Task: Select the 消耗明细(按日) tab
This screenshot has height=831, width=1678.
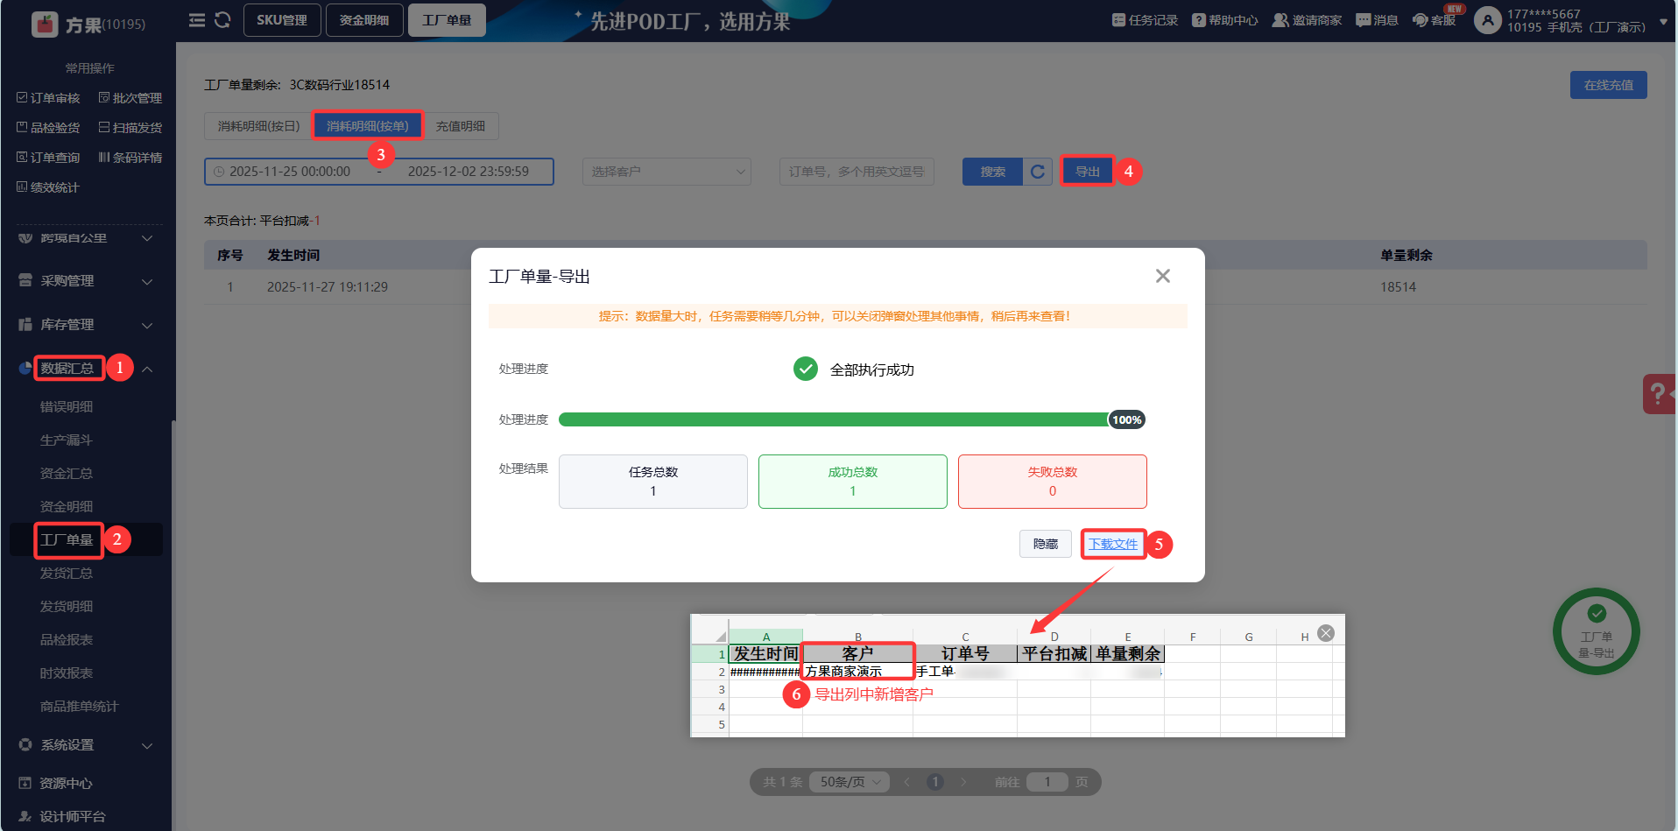Action: [x=258, y=126]
